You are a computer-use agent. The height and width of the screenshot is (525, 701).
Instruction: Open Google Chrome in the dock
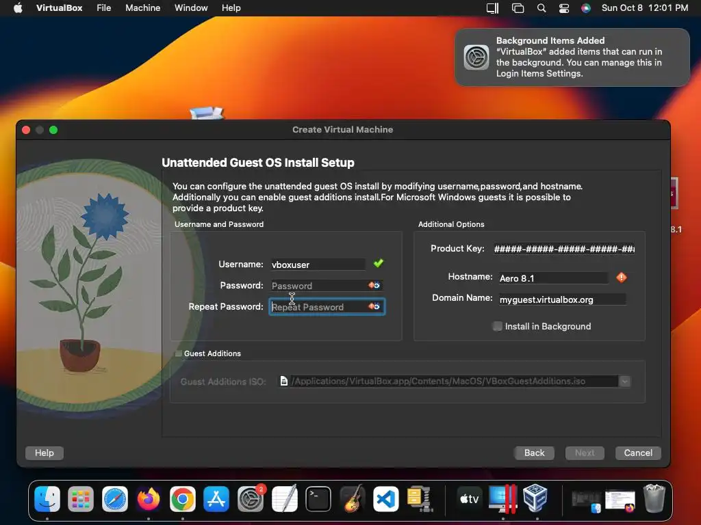[182, 498]
